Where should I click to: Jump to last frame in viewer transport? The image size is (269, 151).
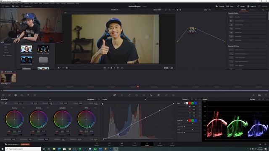pos(118,68)
